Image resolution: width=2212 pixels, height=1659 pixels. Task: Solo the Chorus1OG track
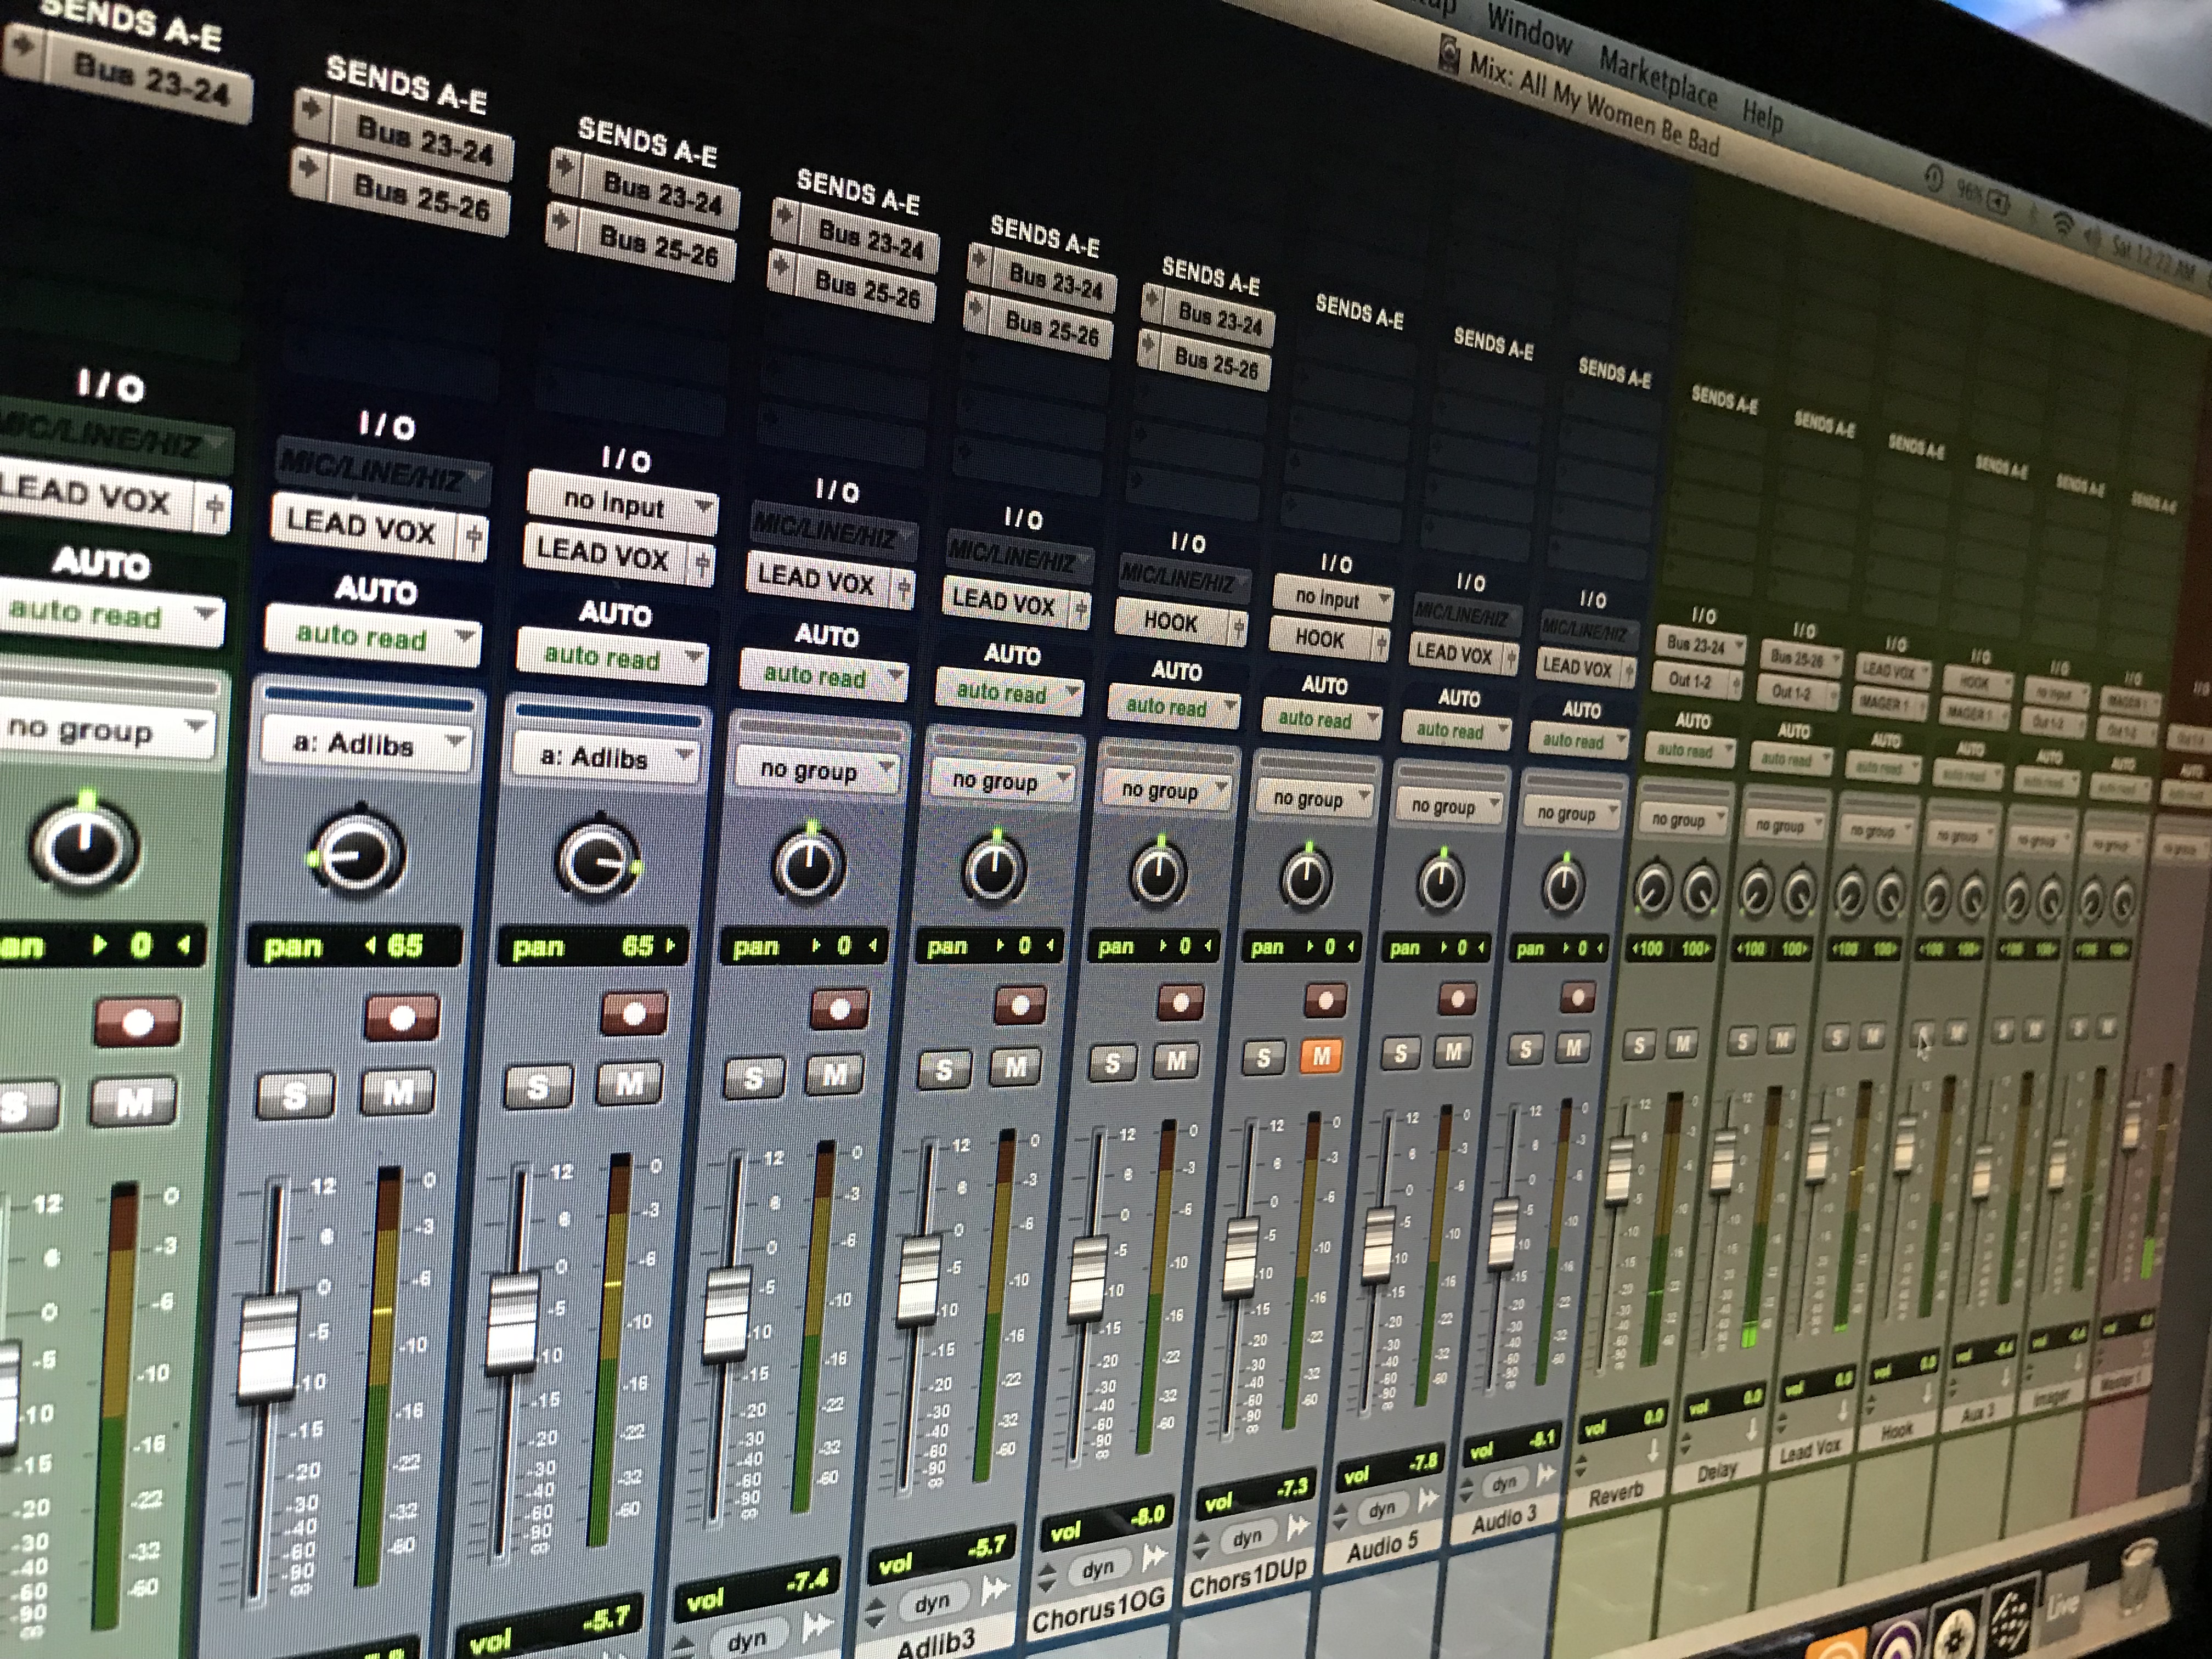coord(1112,1064)
